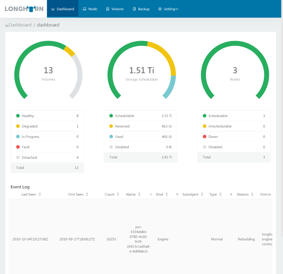Click the Setting gear icon
This screenshot has width=283, height=274.
[x=160, y=9]
